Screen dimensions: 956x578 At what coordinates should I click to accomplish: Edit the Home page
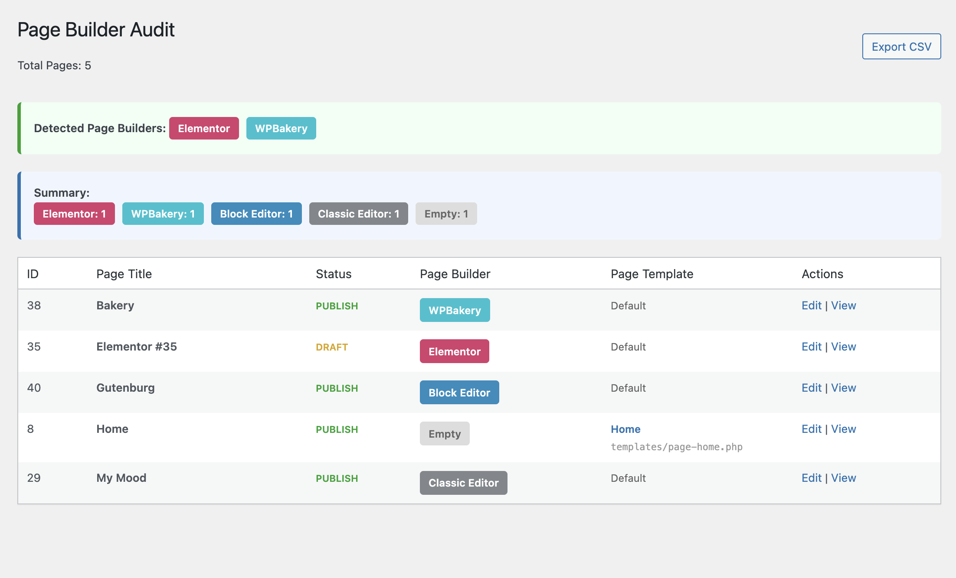[811, 429]
